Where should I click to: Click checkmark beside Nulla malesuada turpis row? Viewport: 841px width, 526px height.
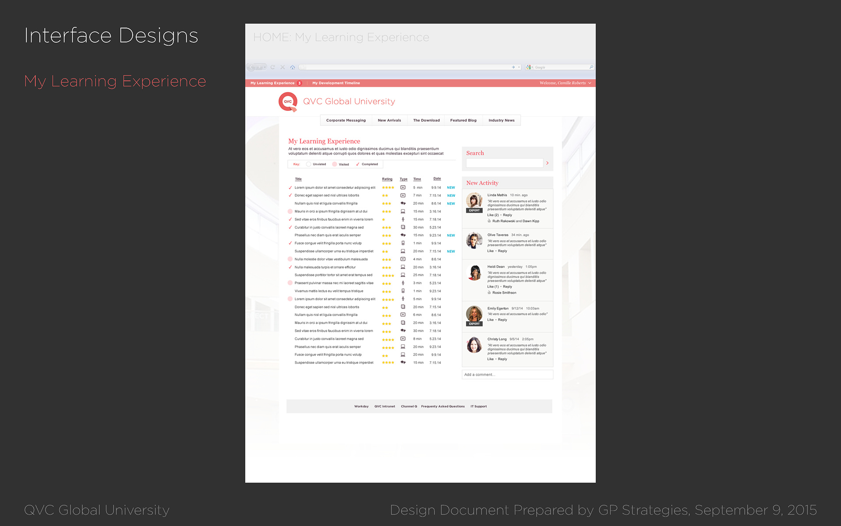pyautogui.click(x=290, y=267)
